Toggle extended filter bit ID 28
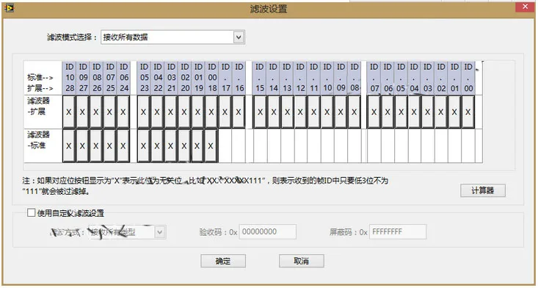 point(69,112)
